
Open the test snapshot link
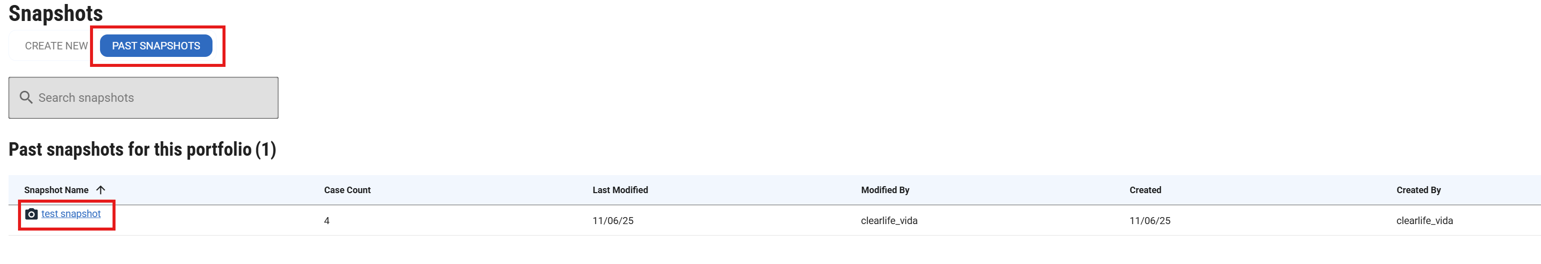pos(71,214)
